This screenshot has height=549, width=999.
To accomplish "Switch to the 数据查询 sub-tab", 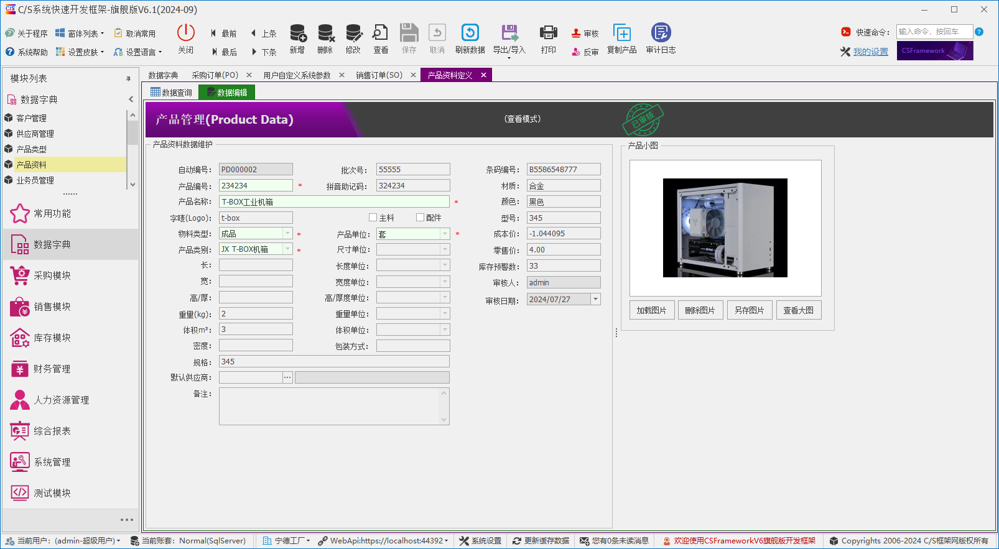I will click(x=172, y=93).
